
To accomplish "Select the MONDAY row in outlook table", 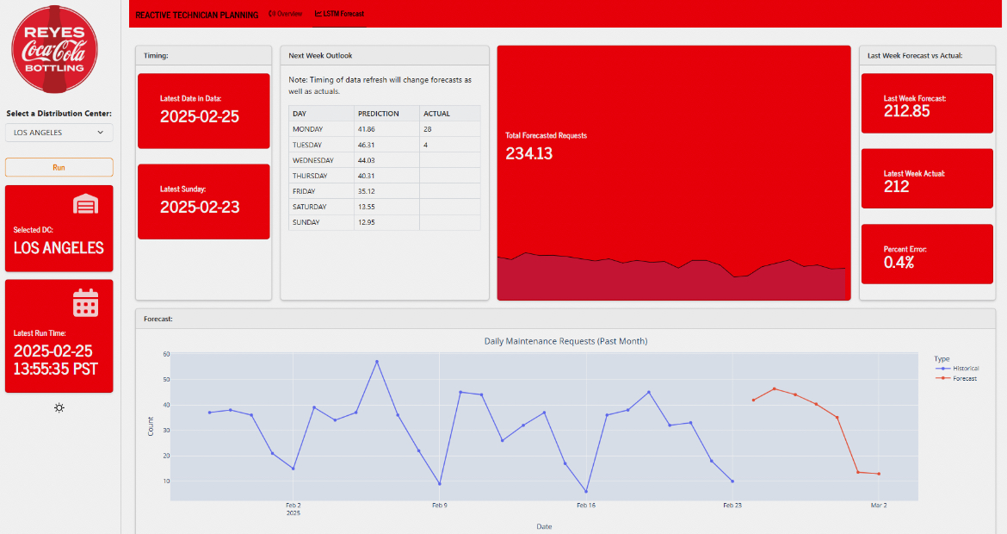I will 321,129.
